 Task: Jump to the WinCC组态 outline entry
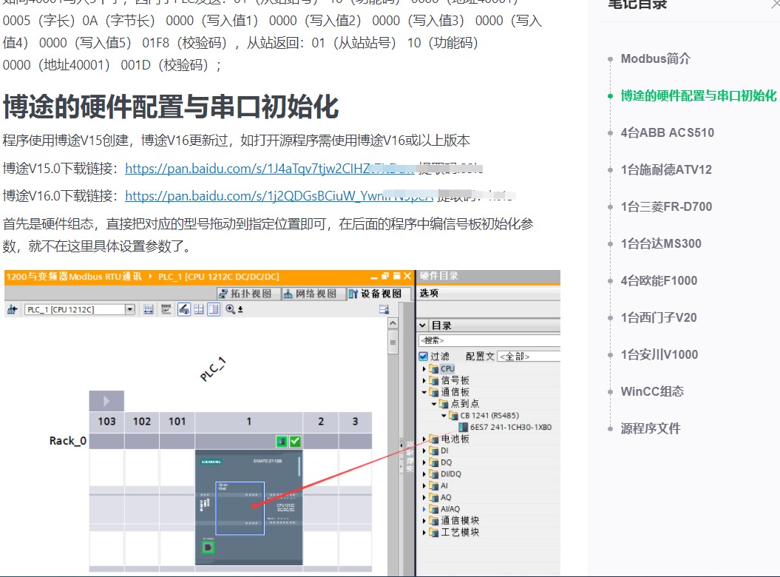652,391
